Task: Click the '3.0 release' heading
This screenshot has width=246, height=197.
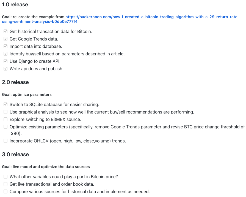Action: 15,154
